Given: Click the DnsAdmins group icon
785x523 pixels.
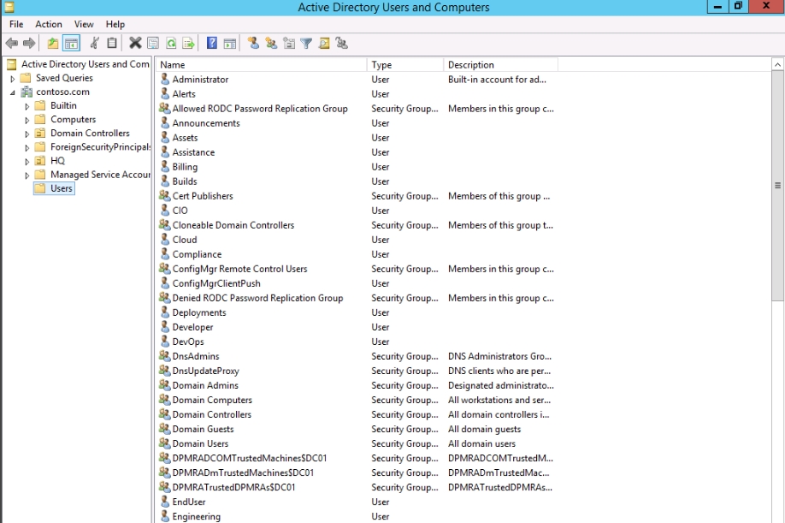Looking at the screenshot, I should tap(165, 356).
